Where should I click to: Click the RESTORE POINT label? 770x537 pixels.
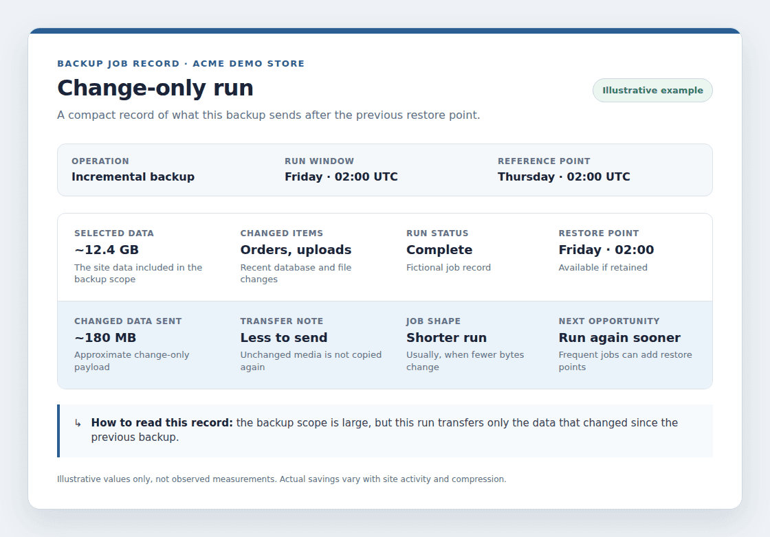599,233
